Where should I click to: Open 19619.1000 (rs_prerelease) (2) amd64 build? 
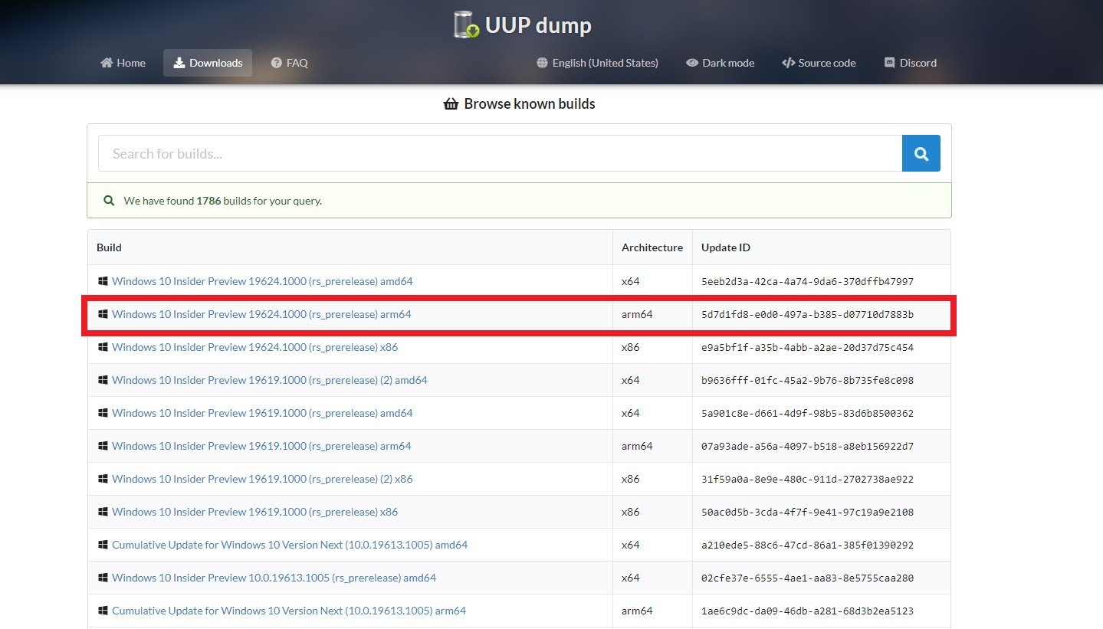[x=269, y=380]
